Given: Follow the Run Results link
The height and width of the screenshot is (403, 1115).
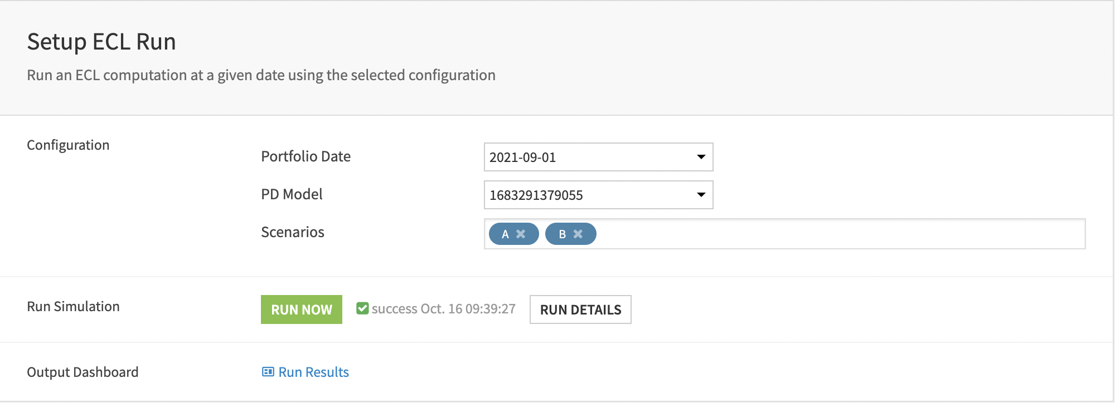Looking at the screenshot, I should point(313,371).
